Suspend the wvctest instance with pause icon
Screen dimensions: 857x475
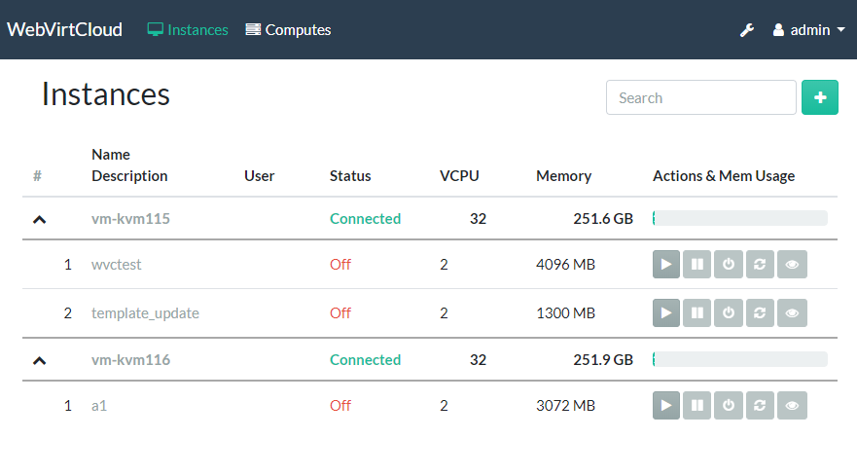697,264
